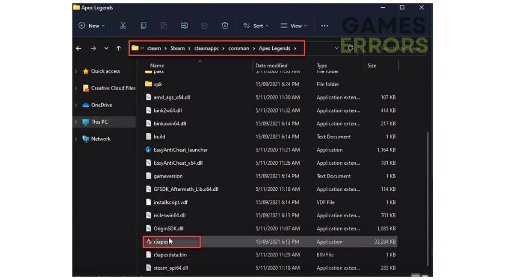Sort by Date modified column header

click(271, 66)
